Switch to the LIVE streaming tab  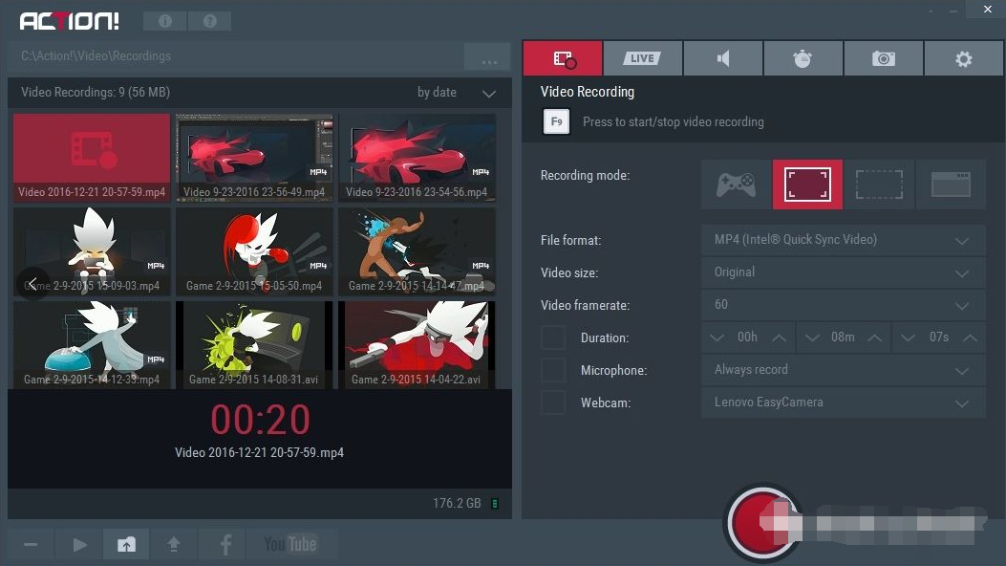[x=642, y=58]
